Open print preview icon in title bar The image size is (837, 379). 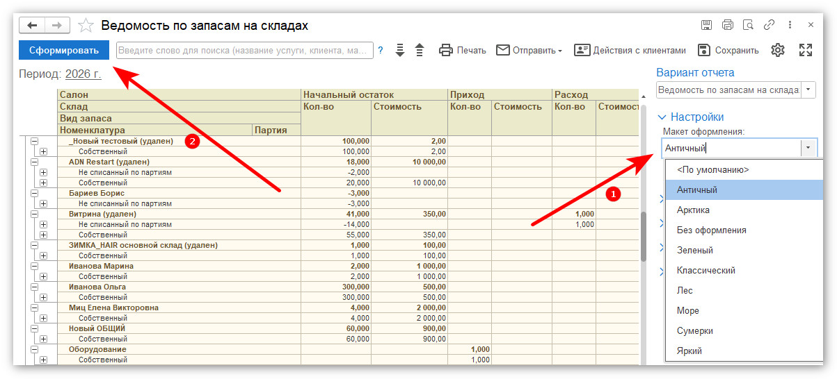coord(748,25)
